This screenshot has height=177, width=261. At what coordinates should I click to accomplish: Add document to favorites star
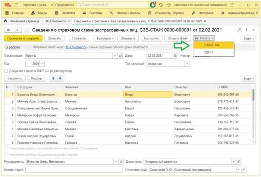pyautogui.click(x=27, y=30)
